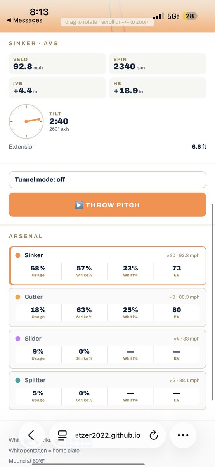Tap the battery indicator in status bar
The image size is (215, 467).
click(x=191, y=16)
